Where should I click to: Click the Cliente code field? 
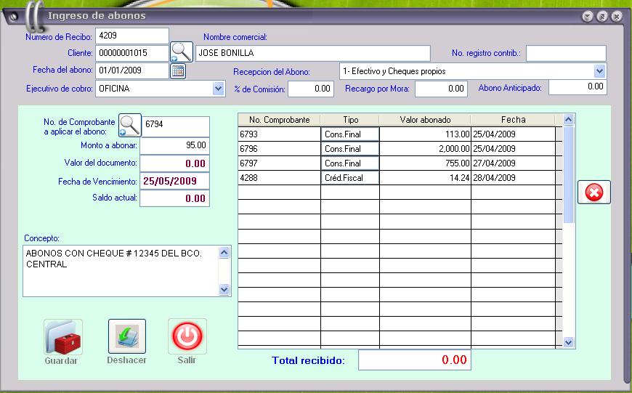tap(132, 53)
